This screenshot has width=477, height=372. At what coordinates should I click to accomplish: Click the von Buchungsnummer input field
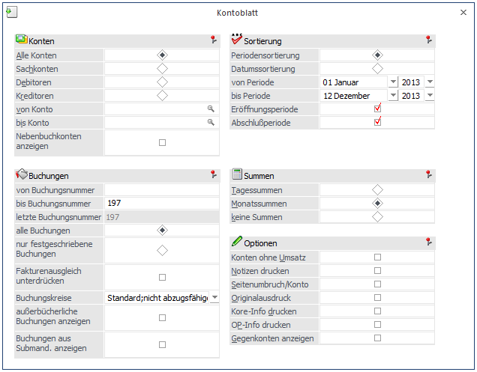161,190
